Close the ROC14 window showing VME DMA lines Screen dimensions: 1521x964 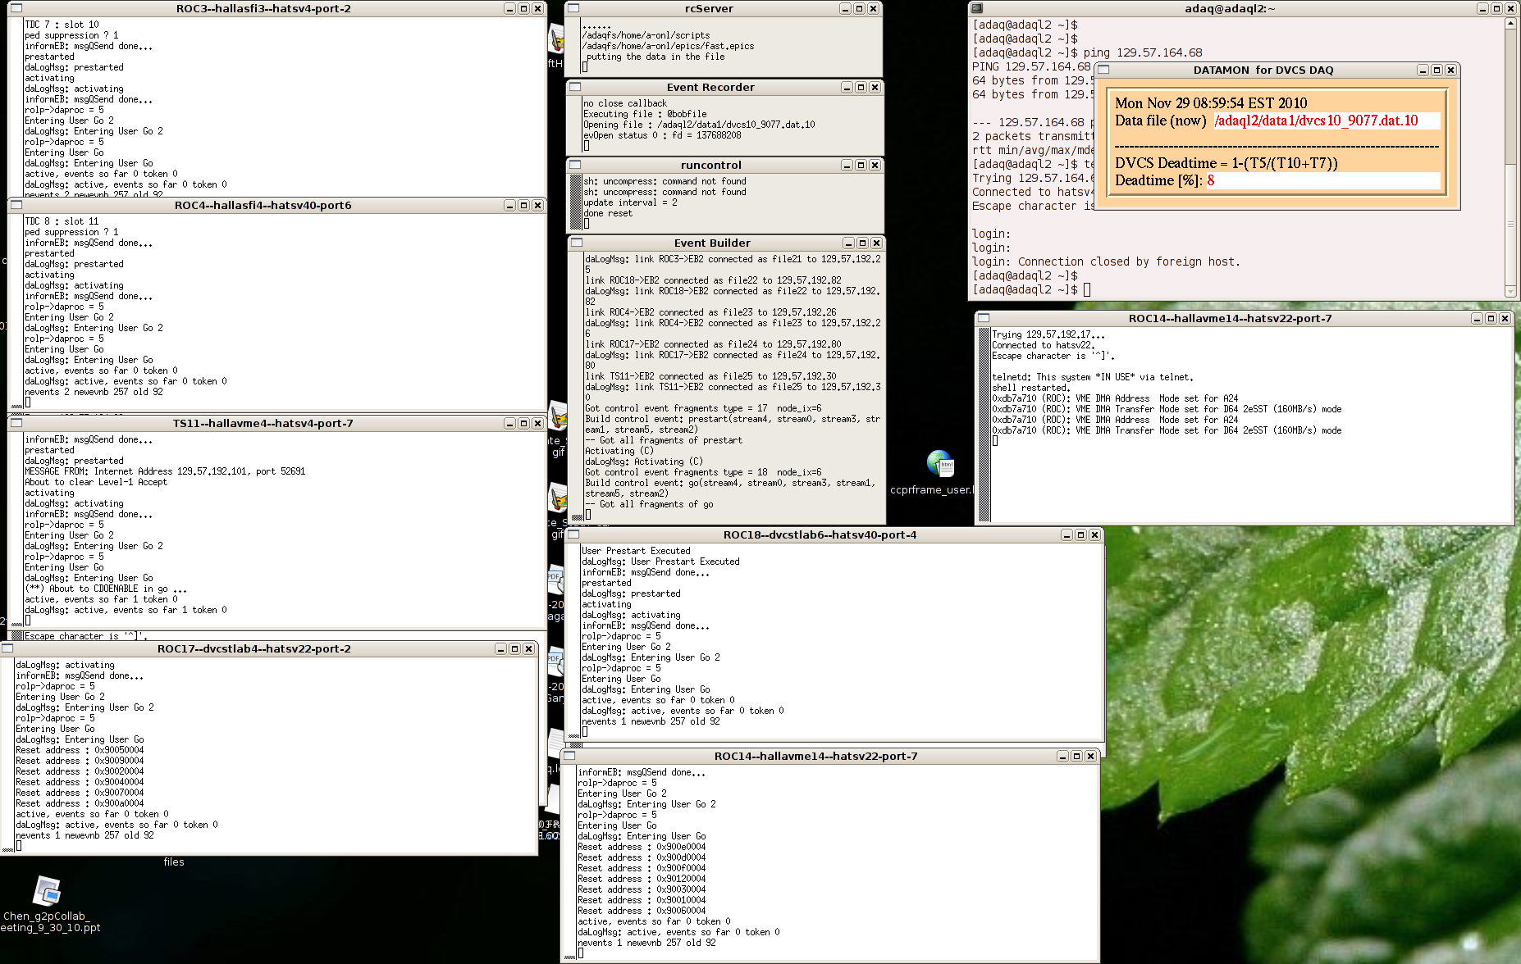1505,318
